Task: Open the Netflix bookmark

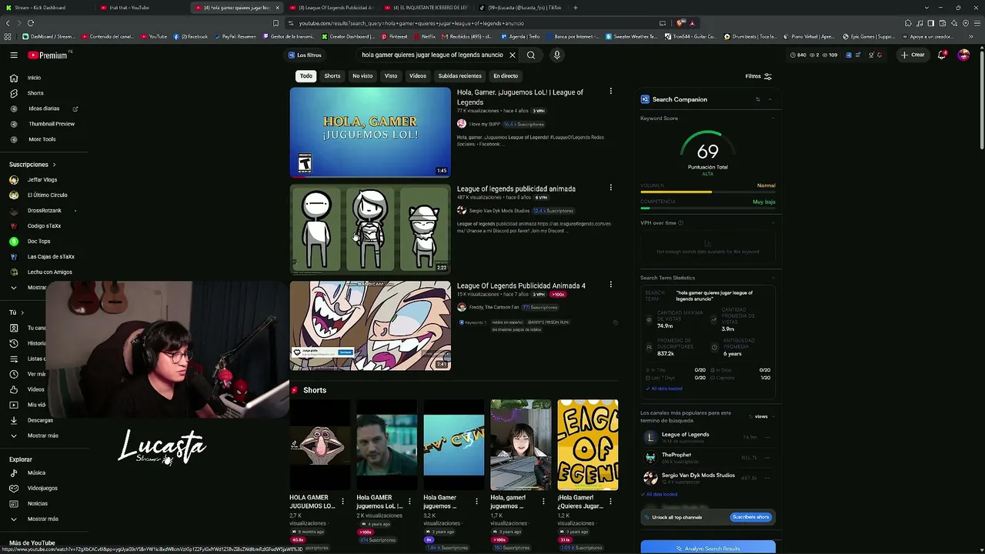Action: point(425,36)
